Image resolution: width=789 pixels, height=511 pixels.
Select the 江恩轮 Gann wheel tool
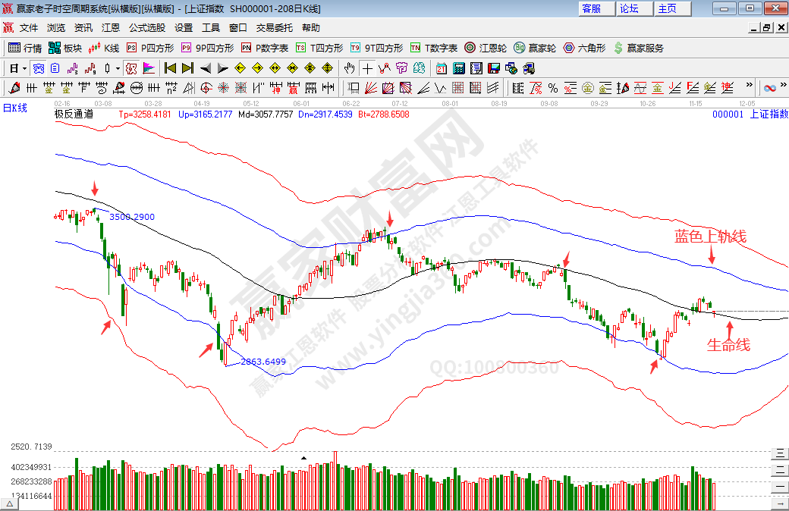coord(486,48)
